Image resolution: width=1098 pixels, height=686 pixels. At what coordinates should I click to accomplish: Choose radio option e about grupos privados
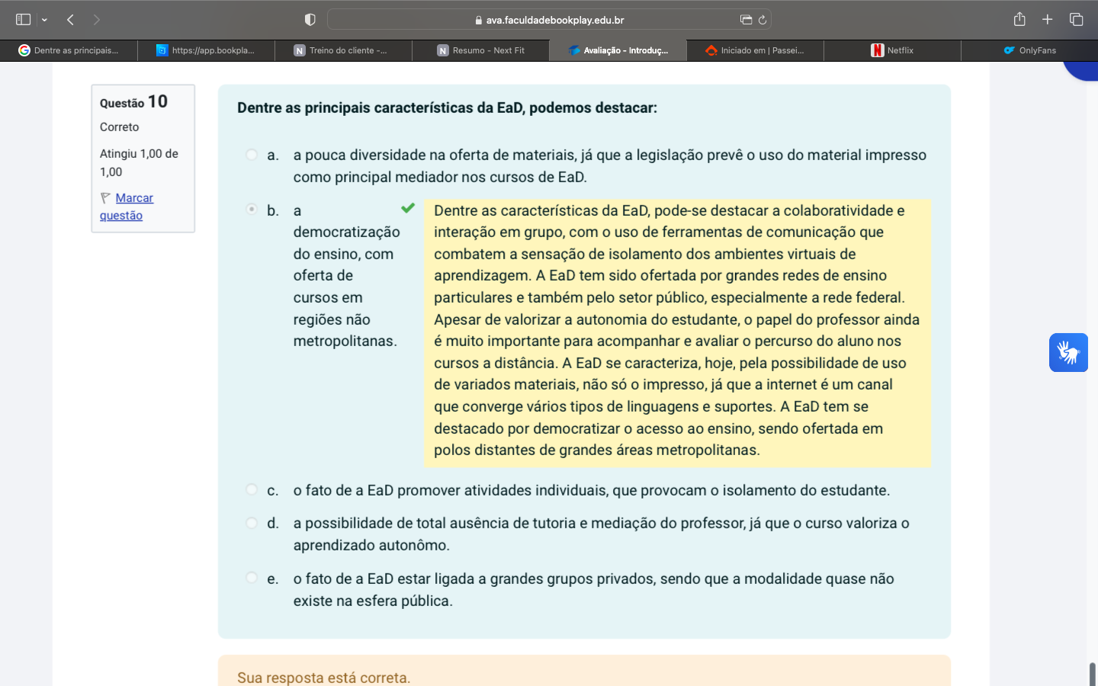coord(252,578)
